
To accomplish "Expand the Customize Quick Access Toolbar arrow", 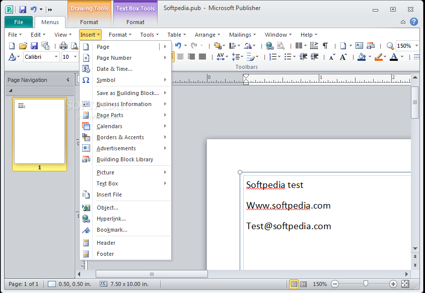I will pyautogui.click(x=50, y=10).
